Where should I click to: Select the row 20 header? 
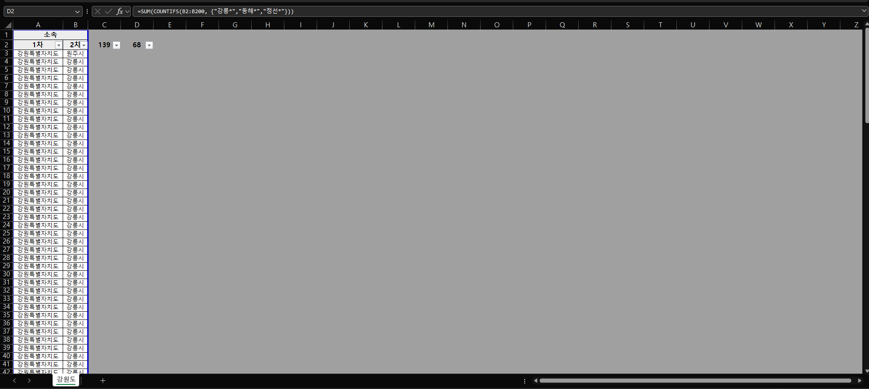[6, 192]
